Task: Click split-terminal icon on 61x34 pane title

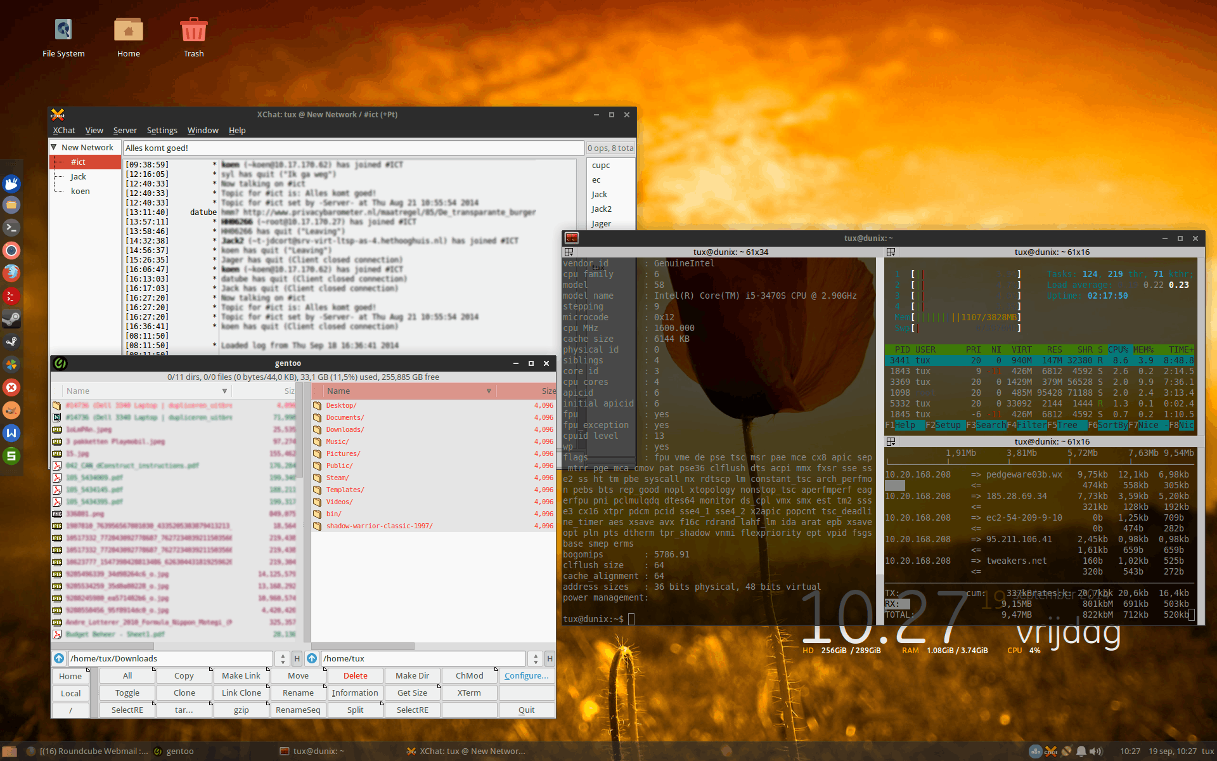Action: tap(569, 252)
